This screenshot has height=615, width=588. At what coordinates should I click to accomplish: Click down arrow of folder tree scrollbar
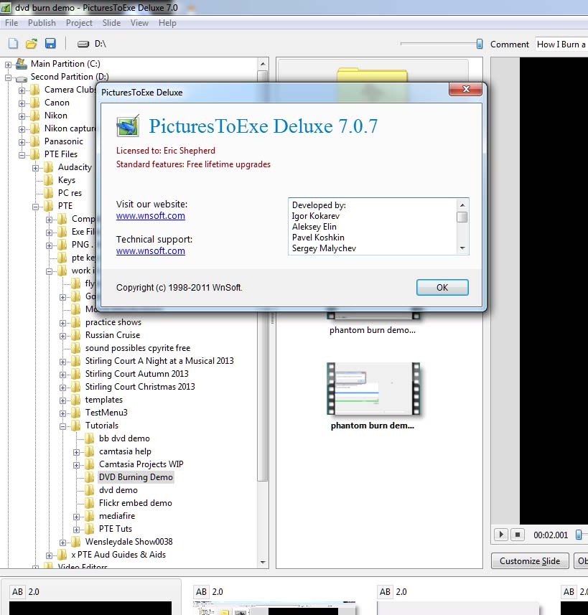[263, 563]
